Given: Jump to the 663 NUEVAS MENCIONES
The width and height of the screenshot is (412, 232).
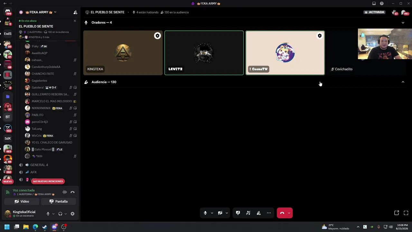Looking at the screenshot, I should click(48, 181).
